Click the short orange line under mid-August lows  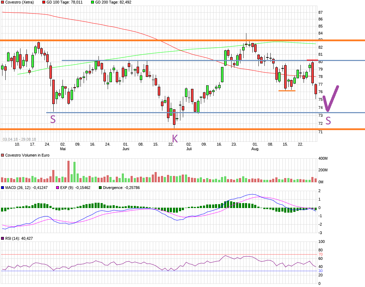pyautogui.click(x=287, y=91)
